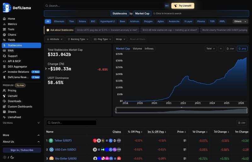Open the Others chains dropdown
252x162 pixels.
(x=240, y=21)
